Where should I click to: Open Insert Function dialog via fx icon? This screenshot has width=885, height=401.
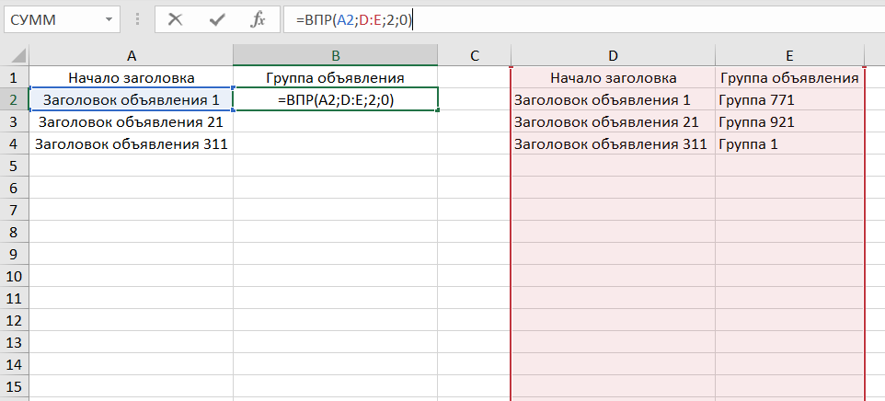(x=259, y=18)
